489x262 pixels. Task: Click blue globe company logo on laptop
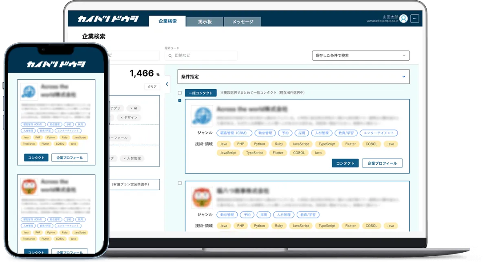pos(202,116)
